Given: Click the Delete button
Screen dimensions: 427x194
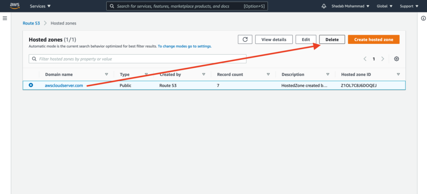Looking at the screenshot, I should [x=332, y=39].
